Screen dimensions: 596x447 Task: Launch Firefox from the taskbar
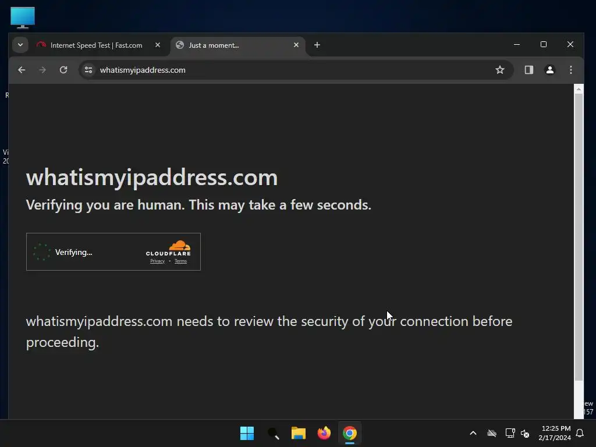[324, 433]
